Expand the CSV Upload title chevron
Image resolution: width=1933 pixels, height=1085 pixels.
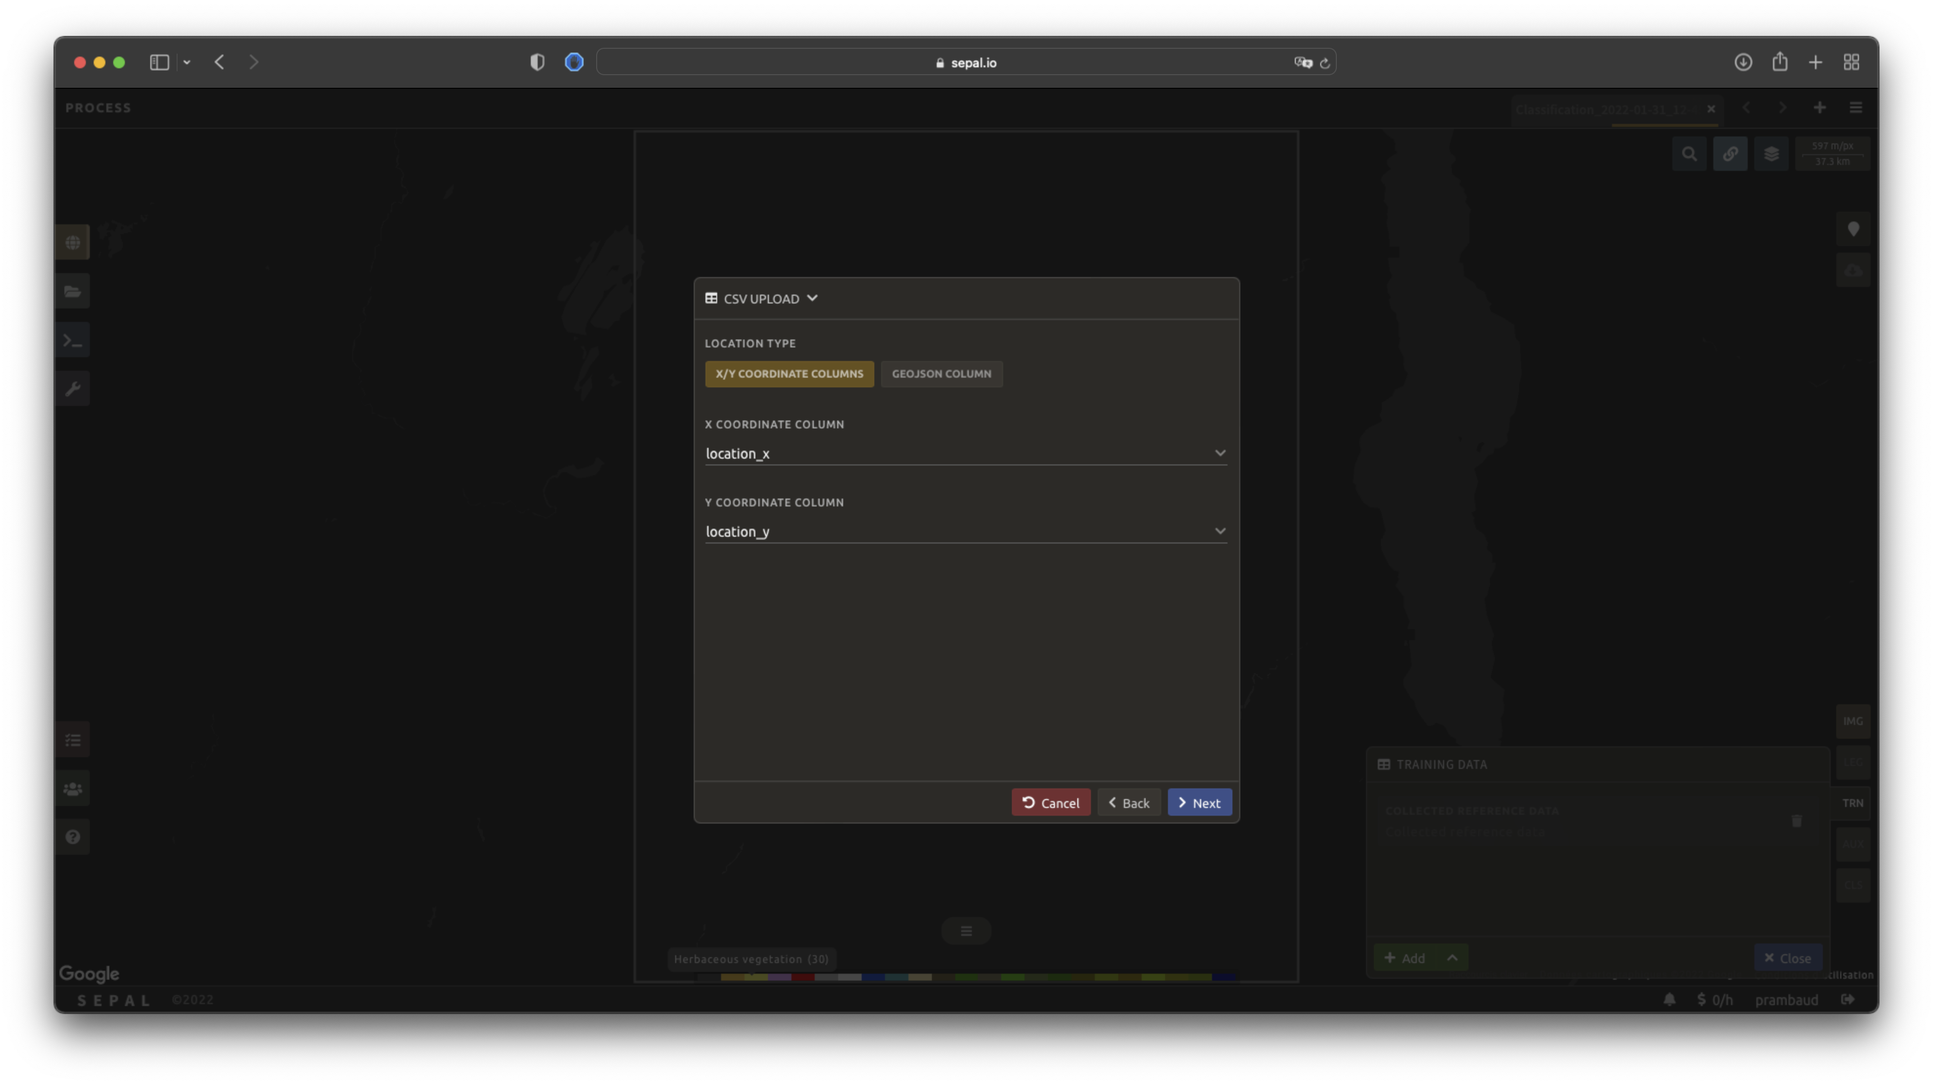pos(812,299)
